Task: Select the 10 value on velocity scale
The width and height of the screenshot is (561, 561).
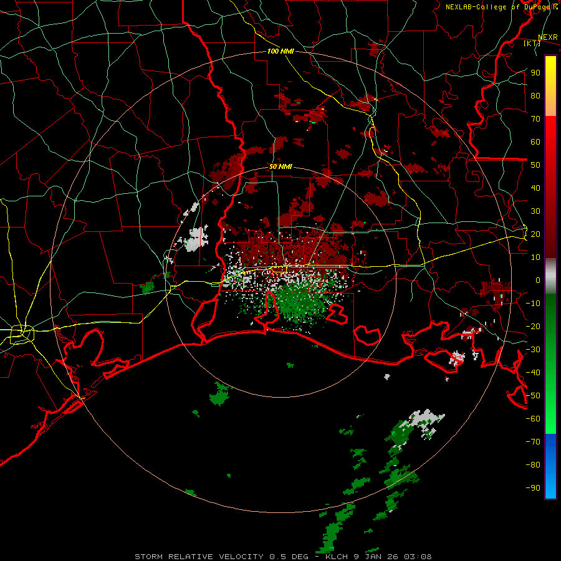Action: [535, 257]
